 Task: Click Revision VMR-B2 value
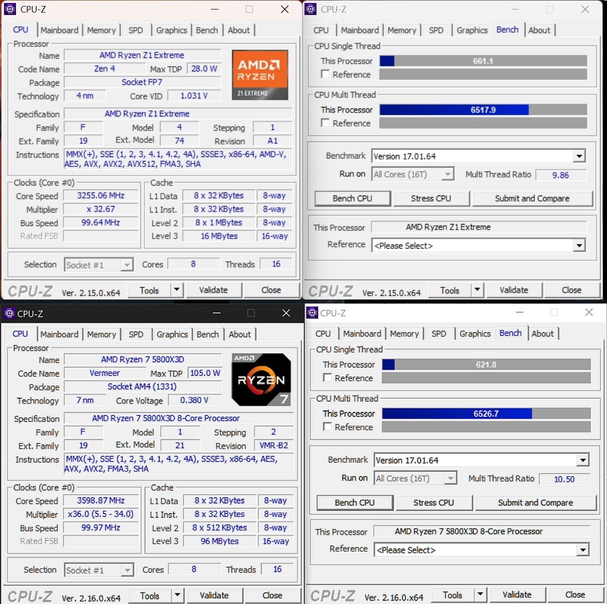(x=273, y=445)
